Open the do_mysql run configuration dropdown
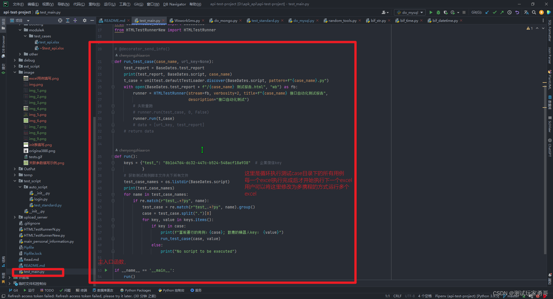This screenshot has width=553, height=299. (410, 12)
